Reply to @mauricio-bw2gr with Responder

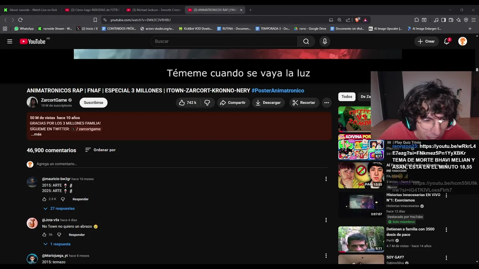[80, 199]
